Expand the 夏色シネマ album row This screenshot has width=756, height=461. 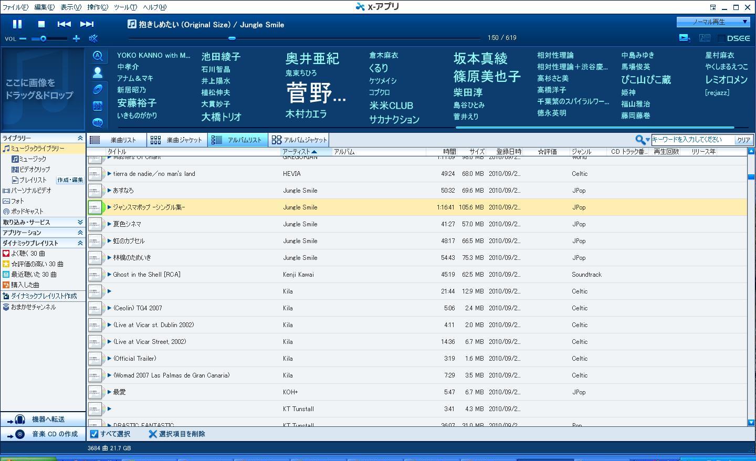click(109, 224)
